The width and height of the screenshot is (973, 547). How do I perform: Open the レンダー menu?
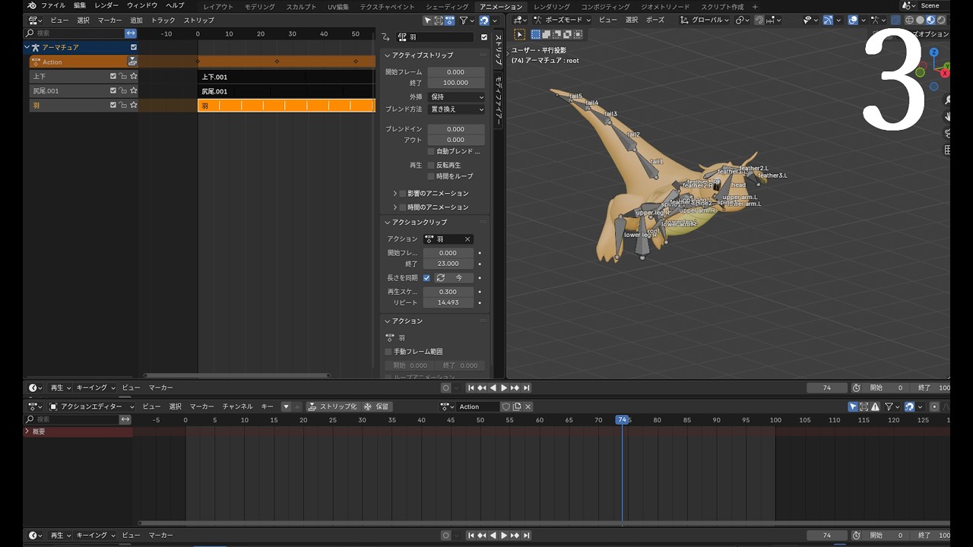[x=106, y=5]
